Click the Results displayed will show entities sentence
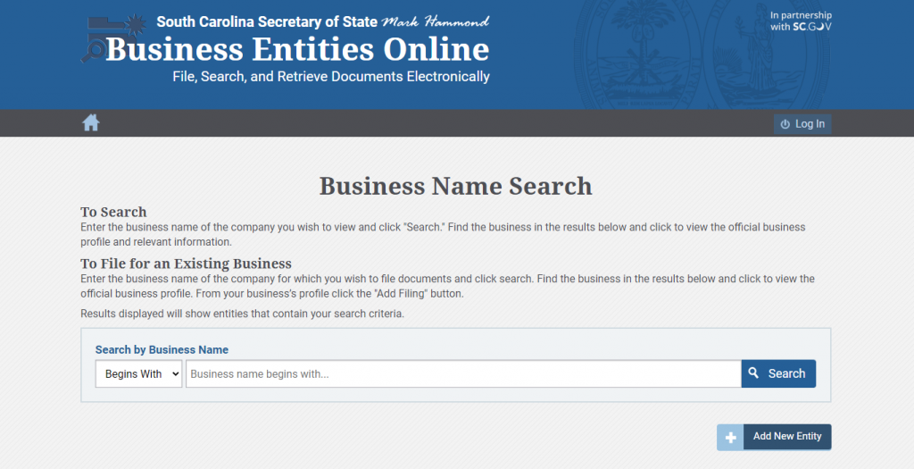Image resolution: width=914 pixels, height=469 pixels. [242, 314]
